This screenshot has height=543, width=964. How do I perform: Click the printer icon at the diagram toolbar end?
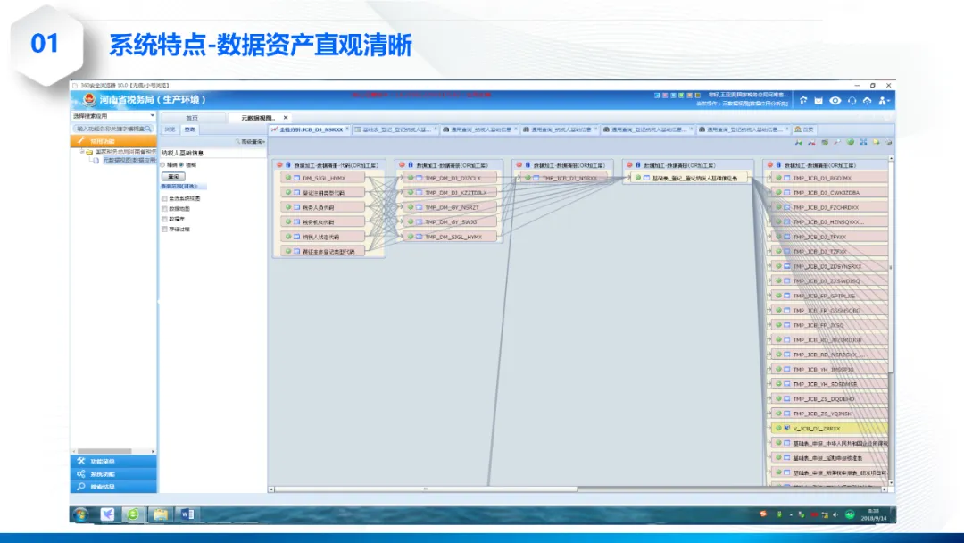(888, 142)
